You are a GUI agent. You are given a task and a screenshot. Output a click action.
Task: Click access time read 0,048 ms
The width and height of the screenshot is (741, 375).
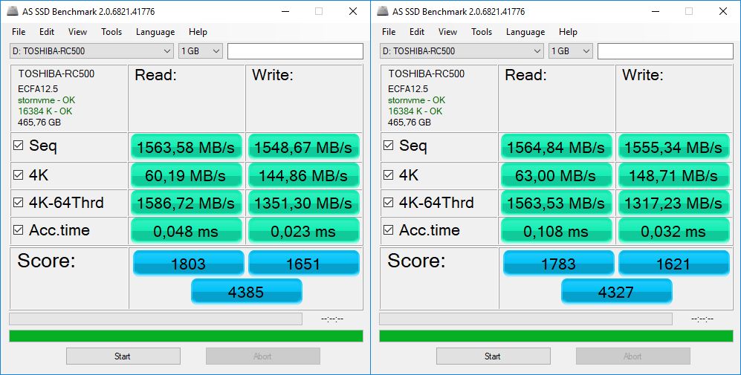coord(187,230)
